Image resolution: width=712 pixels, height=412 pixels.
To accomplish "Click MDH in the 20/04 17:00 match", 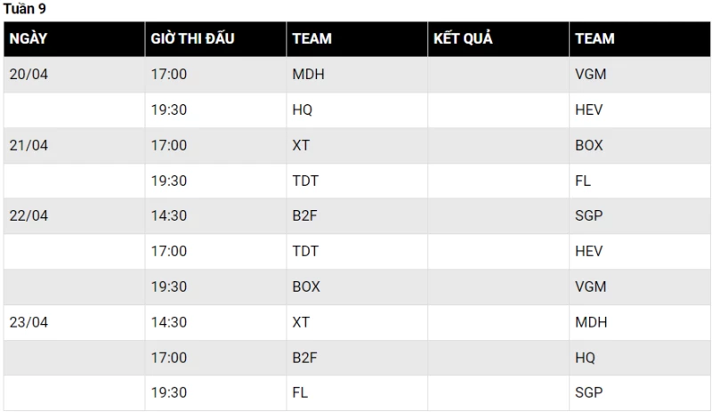I will [x=308, y=75].
